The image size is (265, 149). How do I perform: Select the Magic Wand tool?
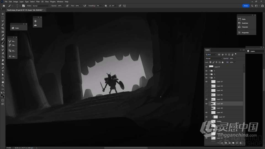click(x=3, y=25)
